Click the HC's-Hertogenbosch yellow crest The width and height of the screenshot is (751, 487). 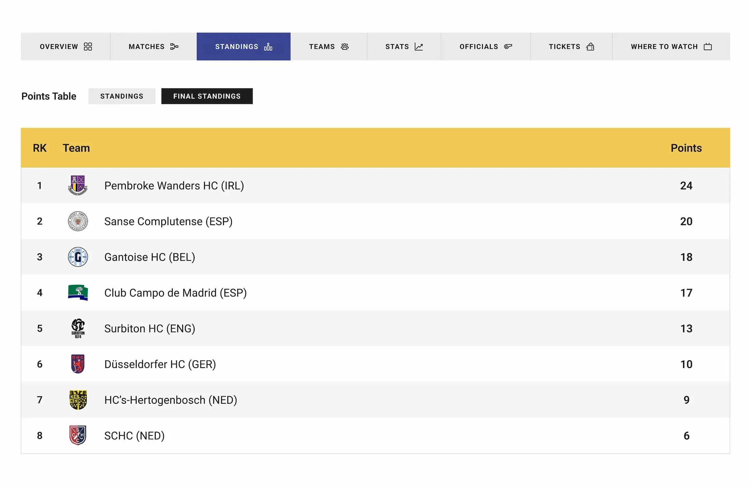click(x=78, y=400)
